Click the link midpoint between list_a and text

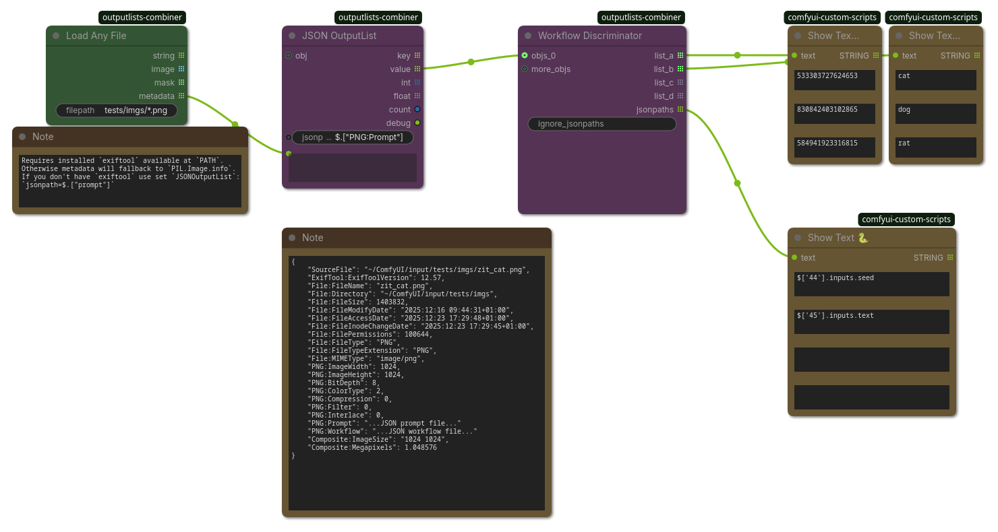click(x=738, y=55)
